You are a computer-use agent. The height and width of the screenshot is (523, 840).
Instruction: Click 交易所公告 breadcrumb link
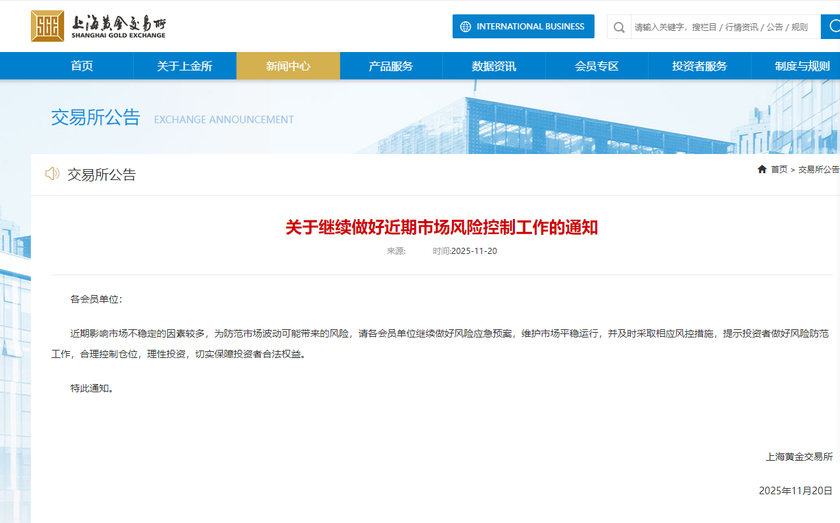[x=818, y=170]
